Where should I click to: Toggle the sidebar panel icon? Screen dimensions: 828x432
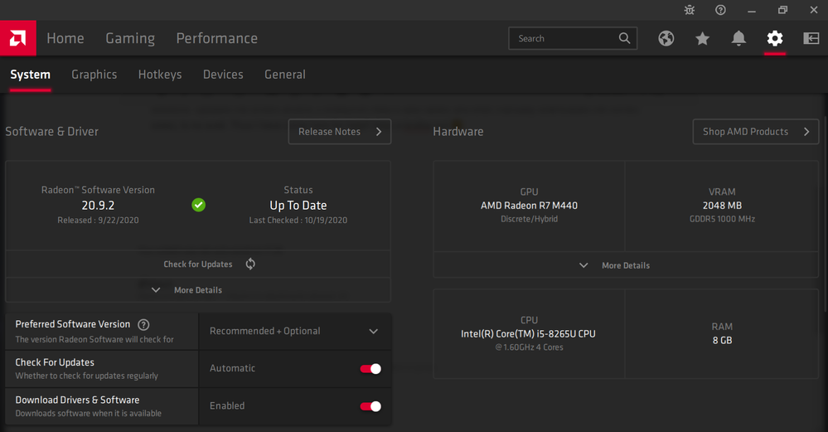(811, 38)
